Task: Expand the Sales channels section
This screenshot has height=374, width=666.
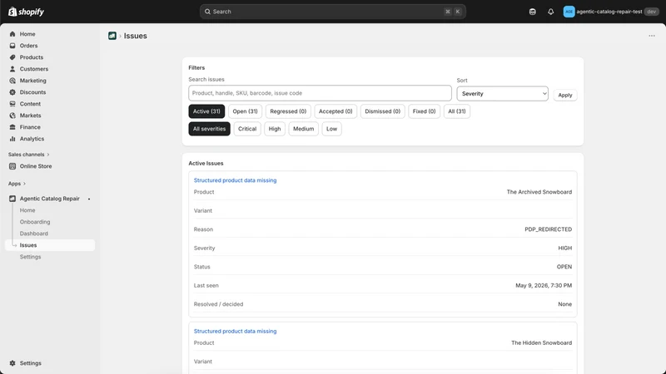Action: coord(28,155)
